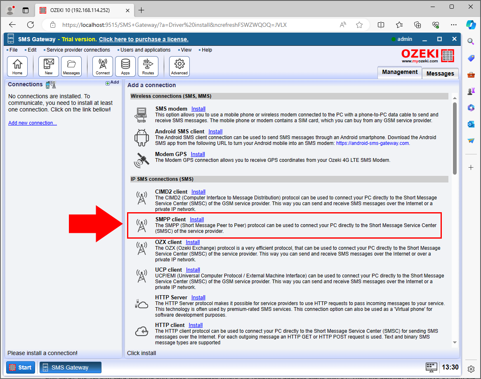
Task: Click the SMS modem laptop icon
Action: coord(141,115)
